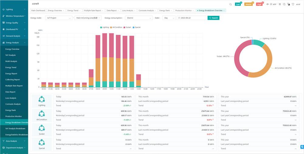Click the mute alarm sound icon
304x154 pixels.
(268, 4)
